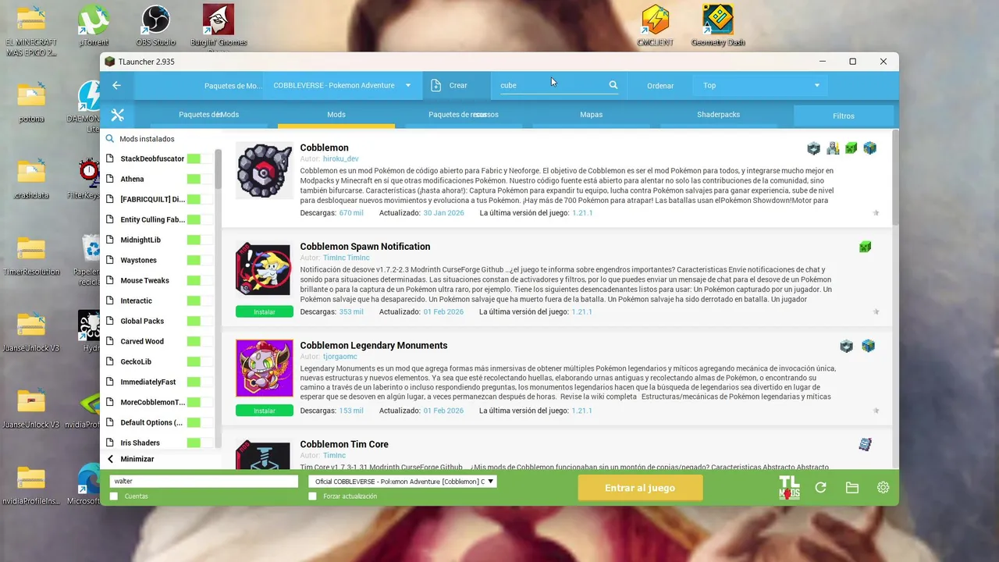Click the armored knight icon on Cobblemon row
The height and width of the screenshot is (562, 999).
point(833,148)
